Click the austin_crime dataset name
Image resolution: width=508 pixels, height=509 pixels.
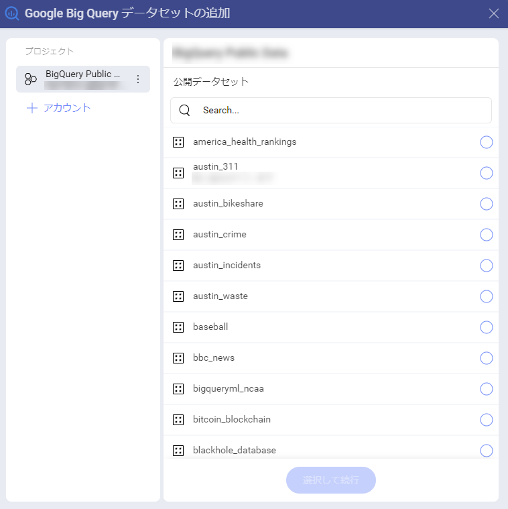[220, 234]
